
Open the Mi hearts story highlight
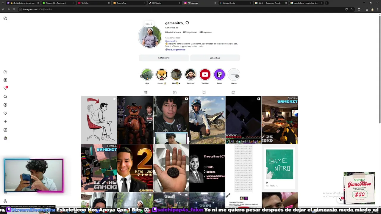coord(176,75)
